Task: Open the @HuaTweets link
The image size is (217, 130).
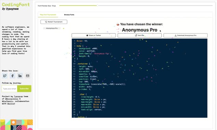Action: click(x=7, y=101)
